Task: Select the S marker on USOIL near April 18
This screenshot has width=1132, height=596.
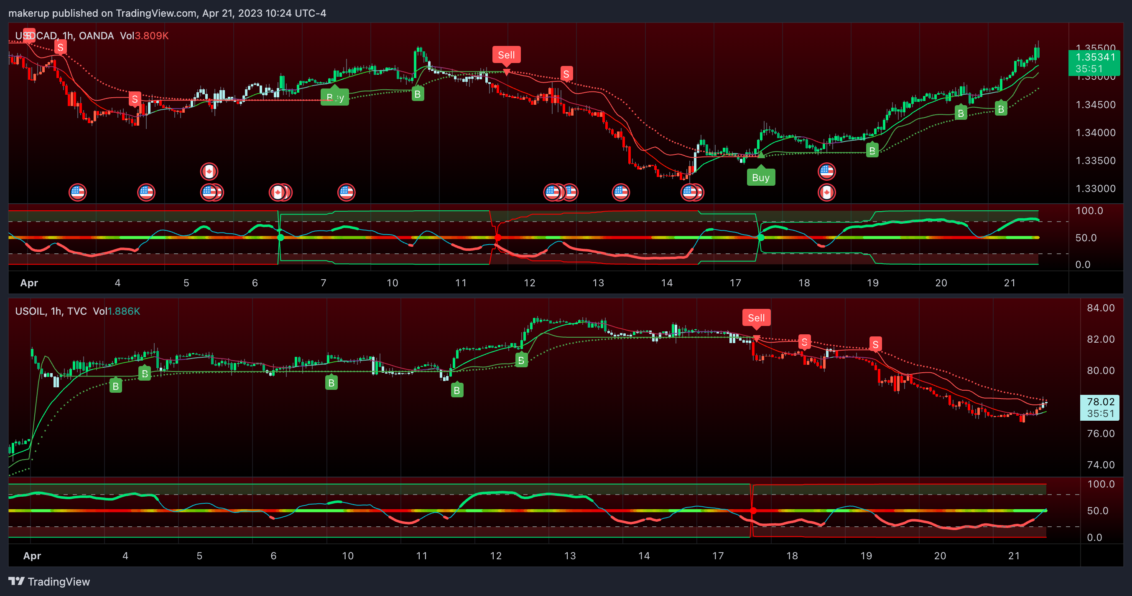Action: coord(804,342)
